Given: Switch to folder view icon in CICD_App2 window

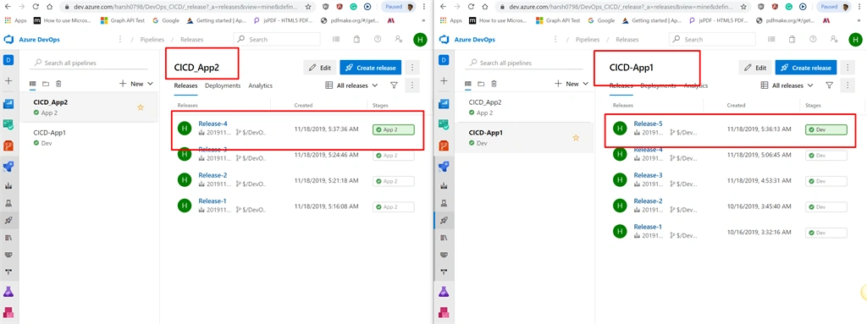Looking at the screenshot, I should tap(46, 84).
